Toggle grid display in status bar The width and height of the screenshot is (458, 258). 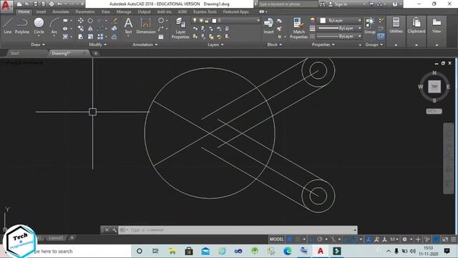[289, 239]
